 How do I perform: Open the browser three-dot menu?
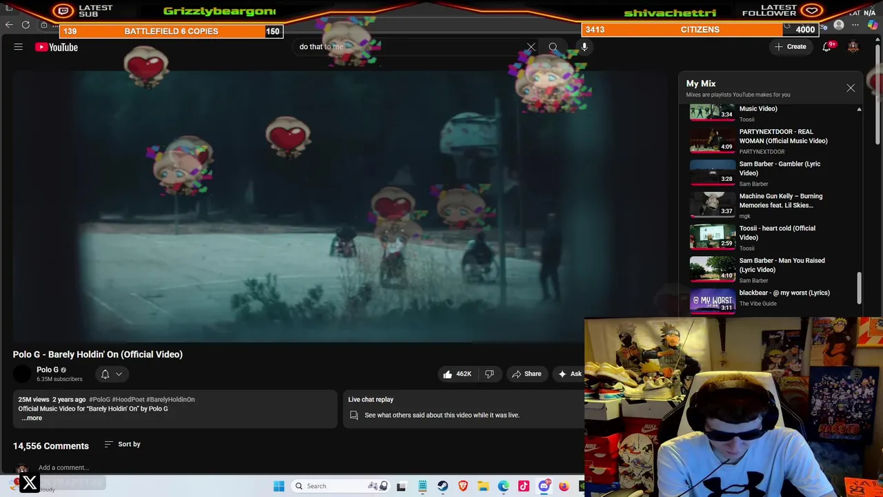coord(855,26)
